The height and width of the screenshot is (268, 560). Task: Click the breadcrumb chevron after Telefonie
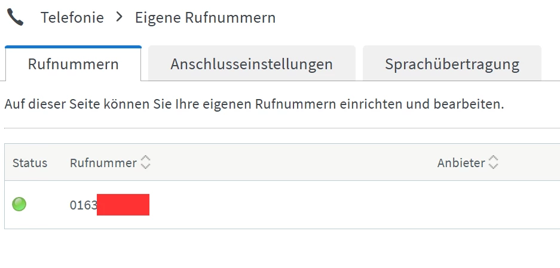[120, 17]
